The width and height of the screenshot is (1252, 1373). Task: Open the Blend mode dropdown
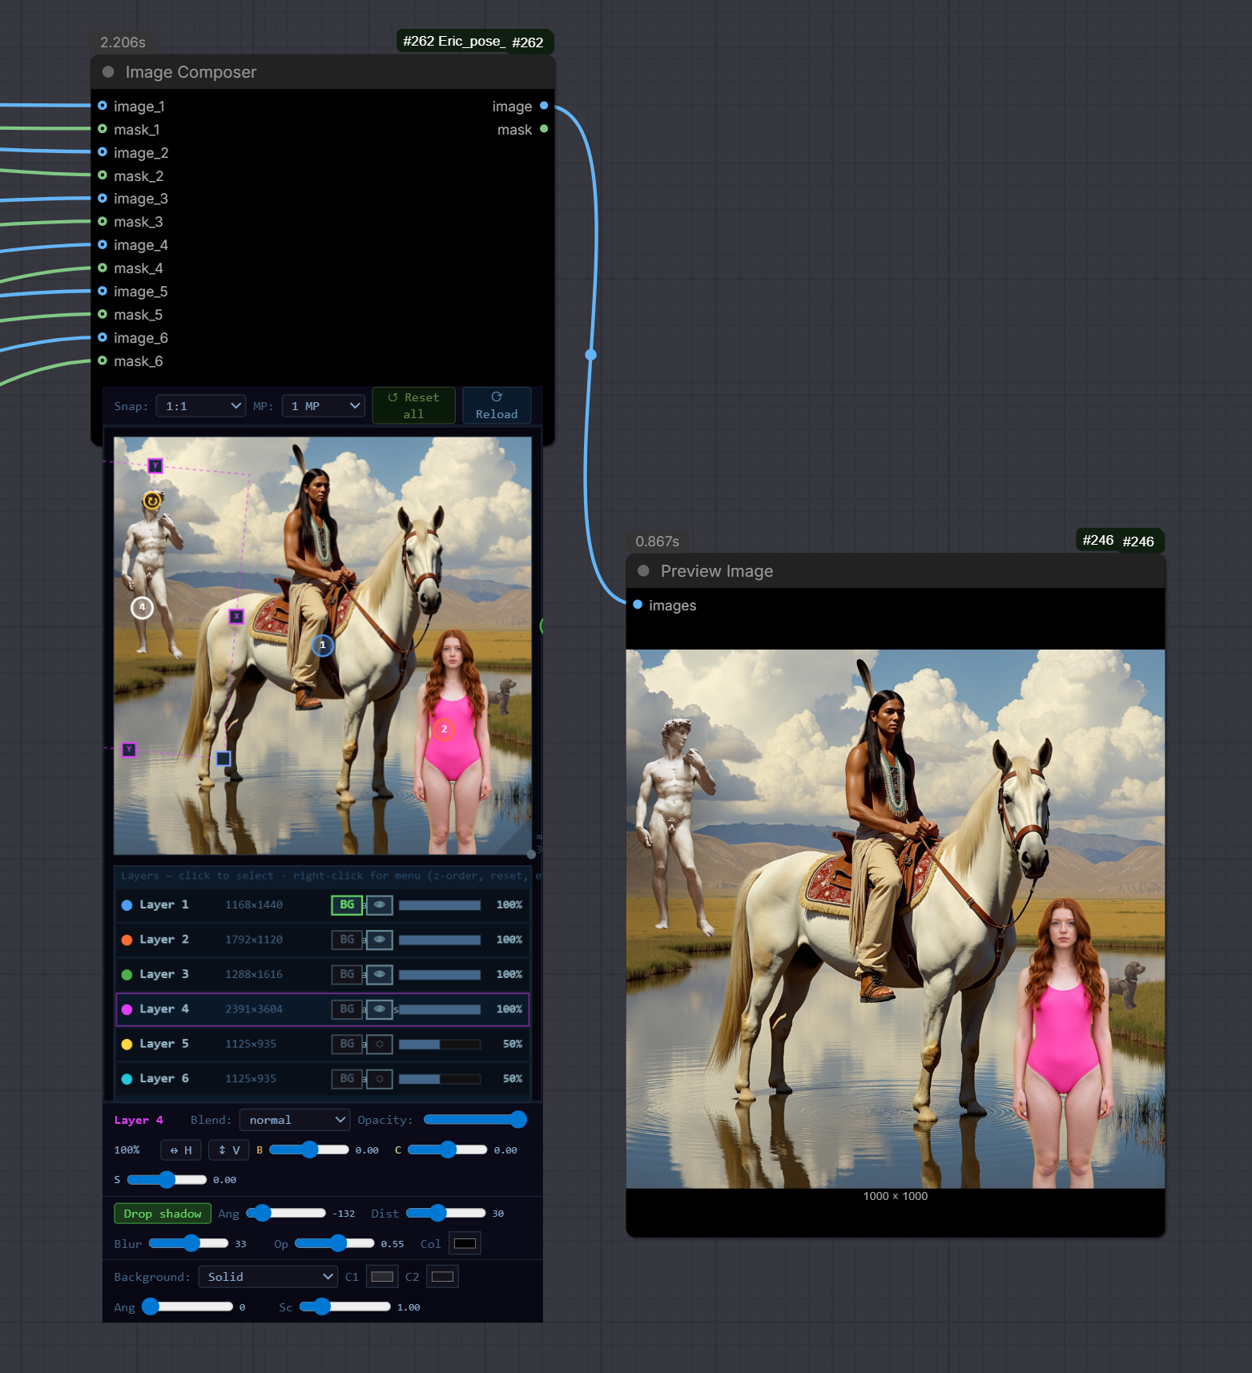click(x=295, y=1120)
